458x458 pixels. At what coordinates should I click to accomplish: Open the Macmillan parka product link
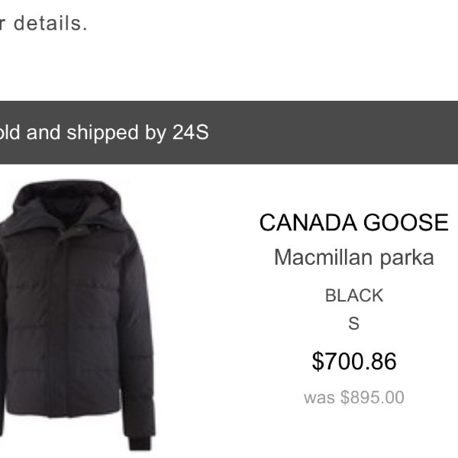tap(353, 258)
